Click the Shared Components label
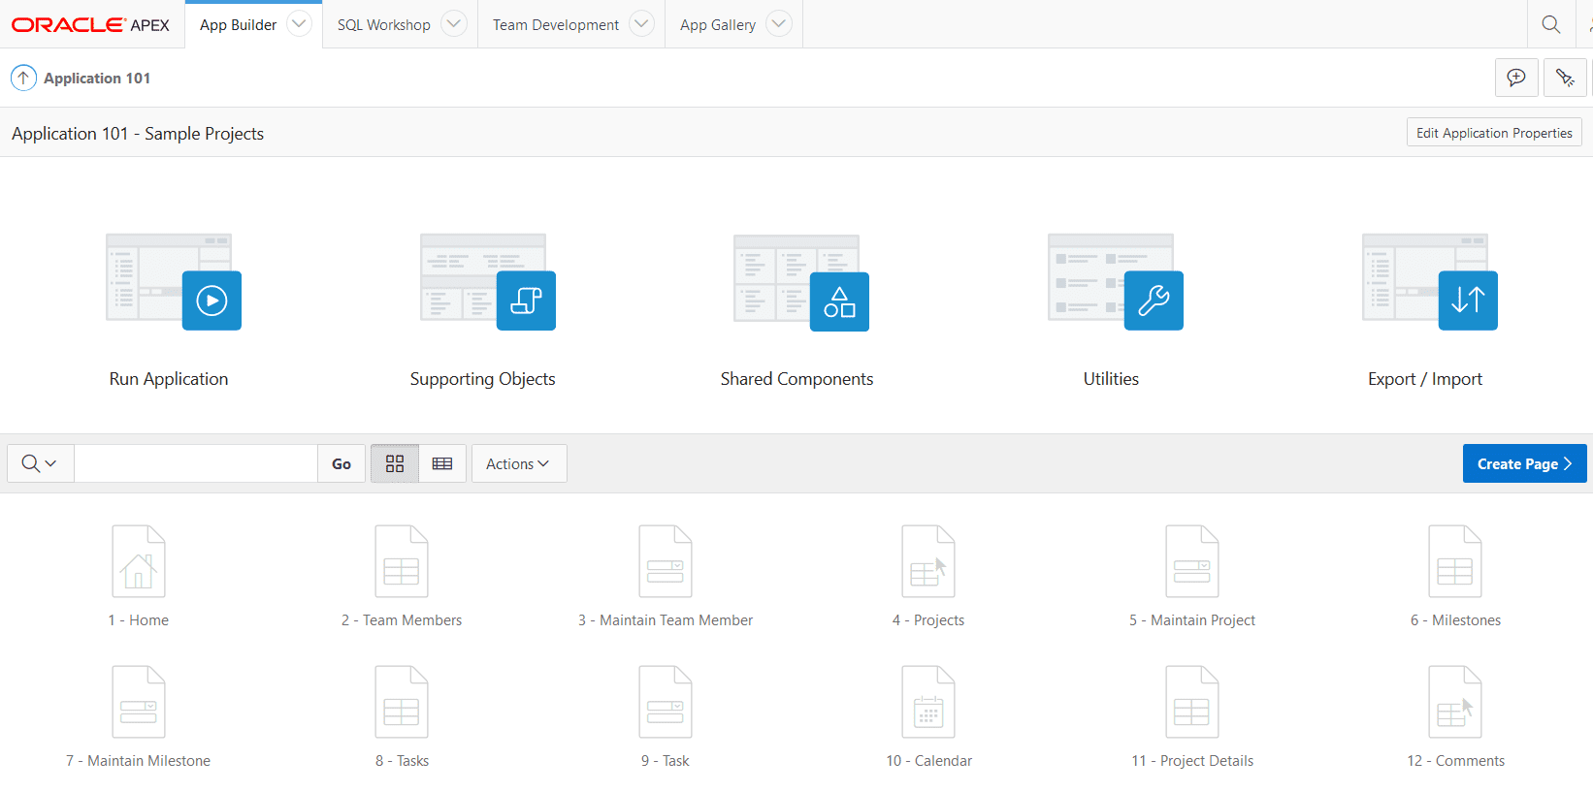Image resolution: width=1593 pixels, height=792 pixels. point(796,379)
